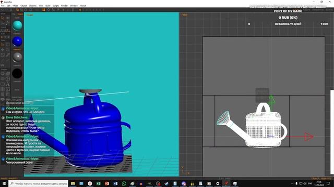Select the Text tool with letter A
The height and width of the screenshot is (187, 334).
coord(8,84)
